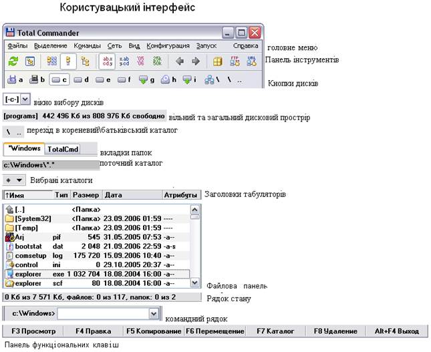Viewport: 431px width, 352px height.
Task: Sort by date using pink 05/06 icon
Action: tap(140, 61)
